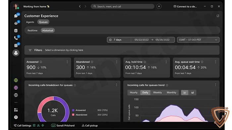Expand the GMT -07:00 PST timezone dropdown
The image size is (232, 130).
(198, 40)
